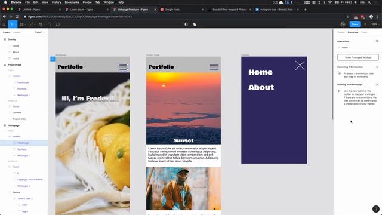Switch to the Layers tab
Screen dimensions: 382x215
[7, 32]
